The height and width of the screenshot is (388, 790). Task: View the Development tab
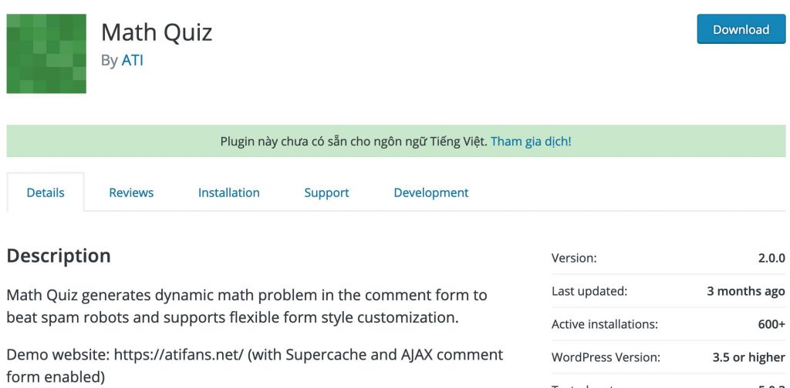tap(430, 192)
